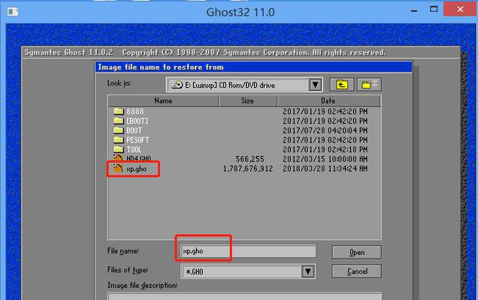
Task: Sort file list by Name column
Action: pos(163,100)
